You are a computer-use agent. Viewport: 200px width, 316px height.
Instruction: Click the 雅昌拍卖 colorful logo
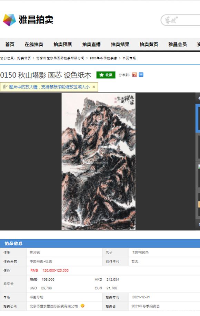pos(9,20)
